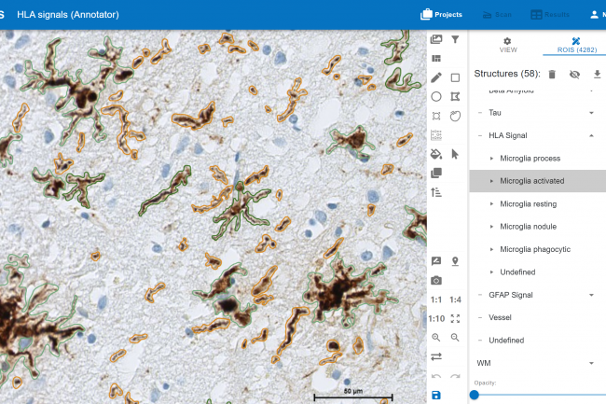The image size is (606, 404).
Task: Select the rectangle annotation tool
Action: click(455, 77)
